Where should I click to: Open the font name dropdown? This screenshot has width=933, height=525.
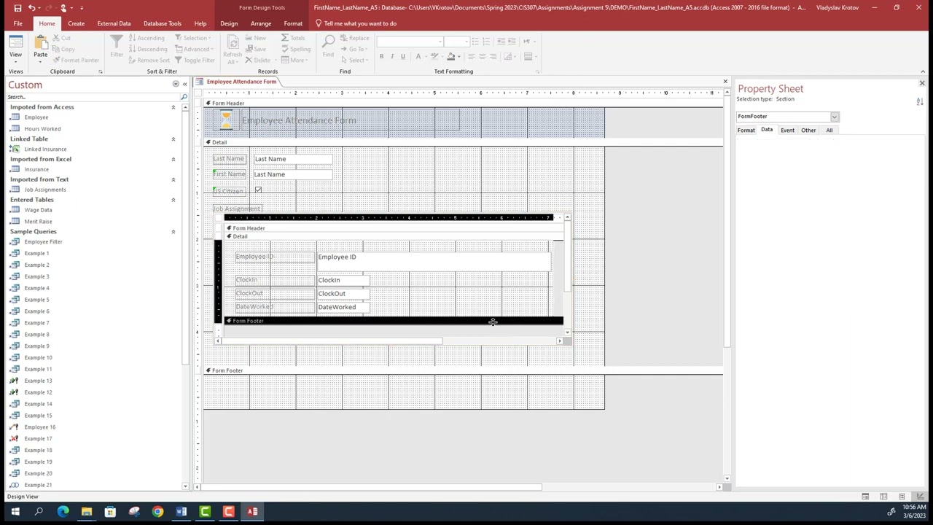pos(440,42)
